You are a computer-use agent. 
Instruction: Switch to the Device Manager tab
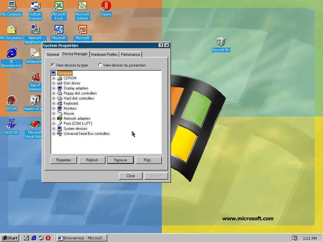pos(75,54)
